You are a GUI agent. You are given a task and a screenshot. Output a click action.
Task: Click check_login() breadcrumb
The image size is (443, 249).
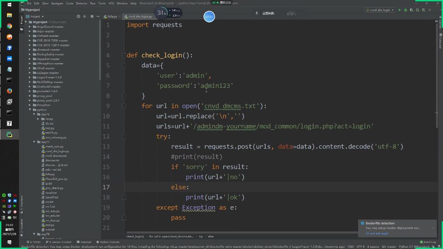[x=135, y=236]
